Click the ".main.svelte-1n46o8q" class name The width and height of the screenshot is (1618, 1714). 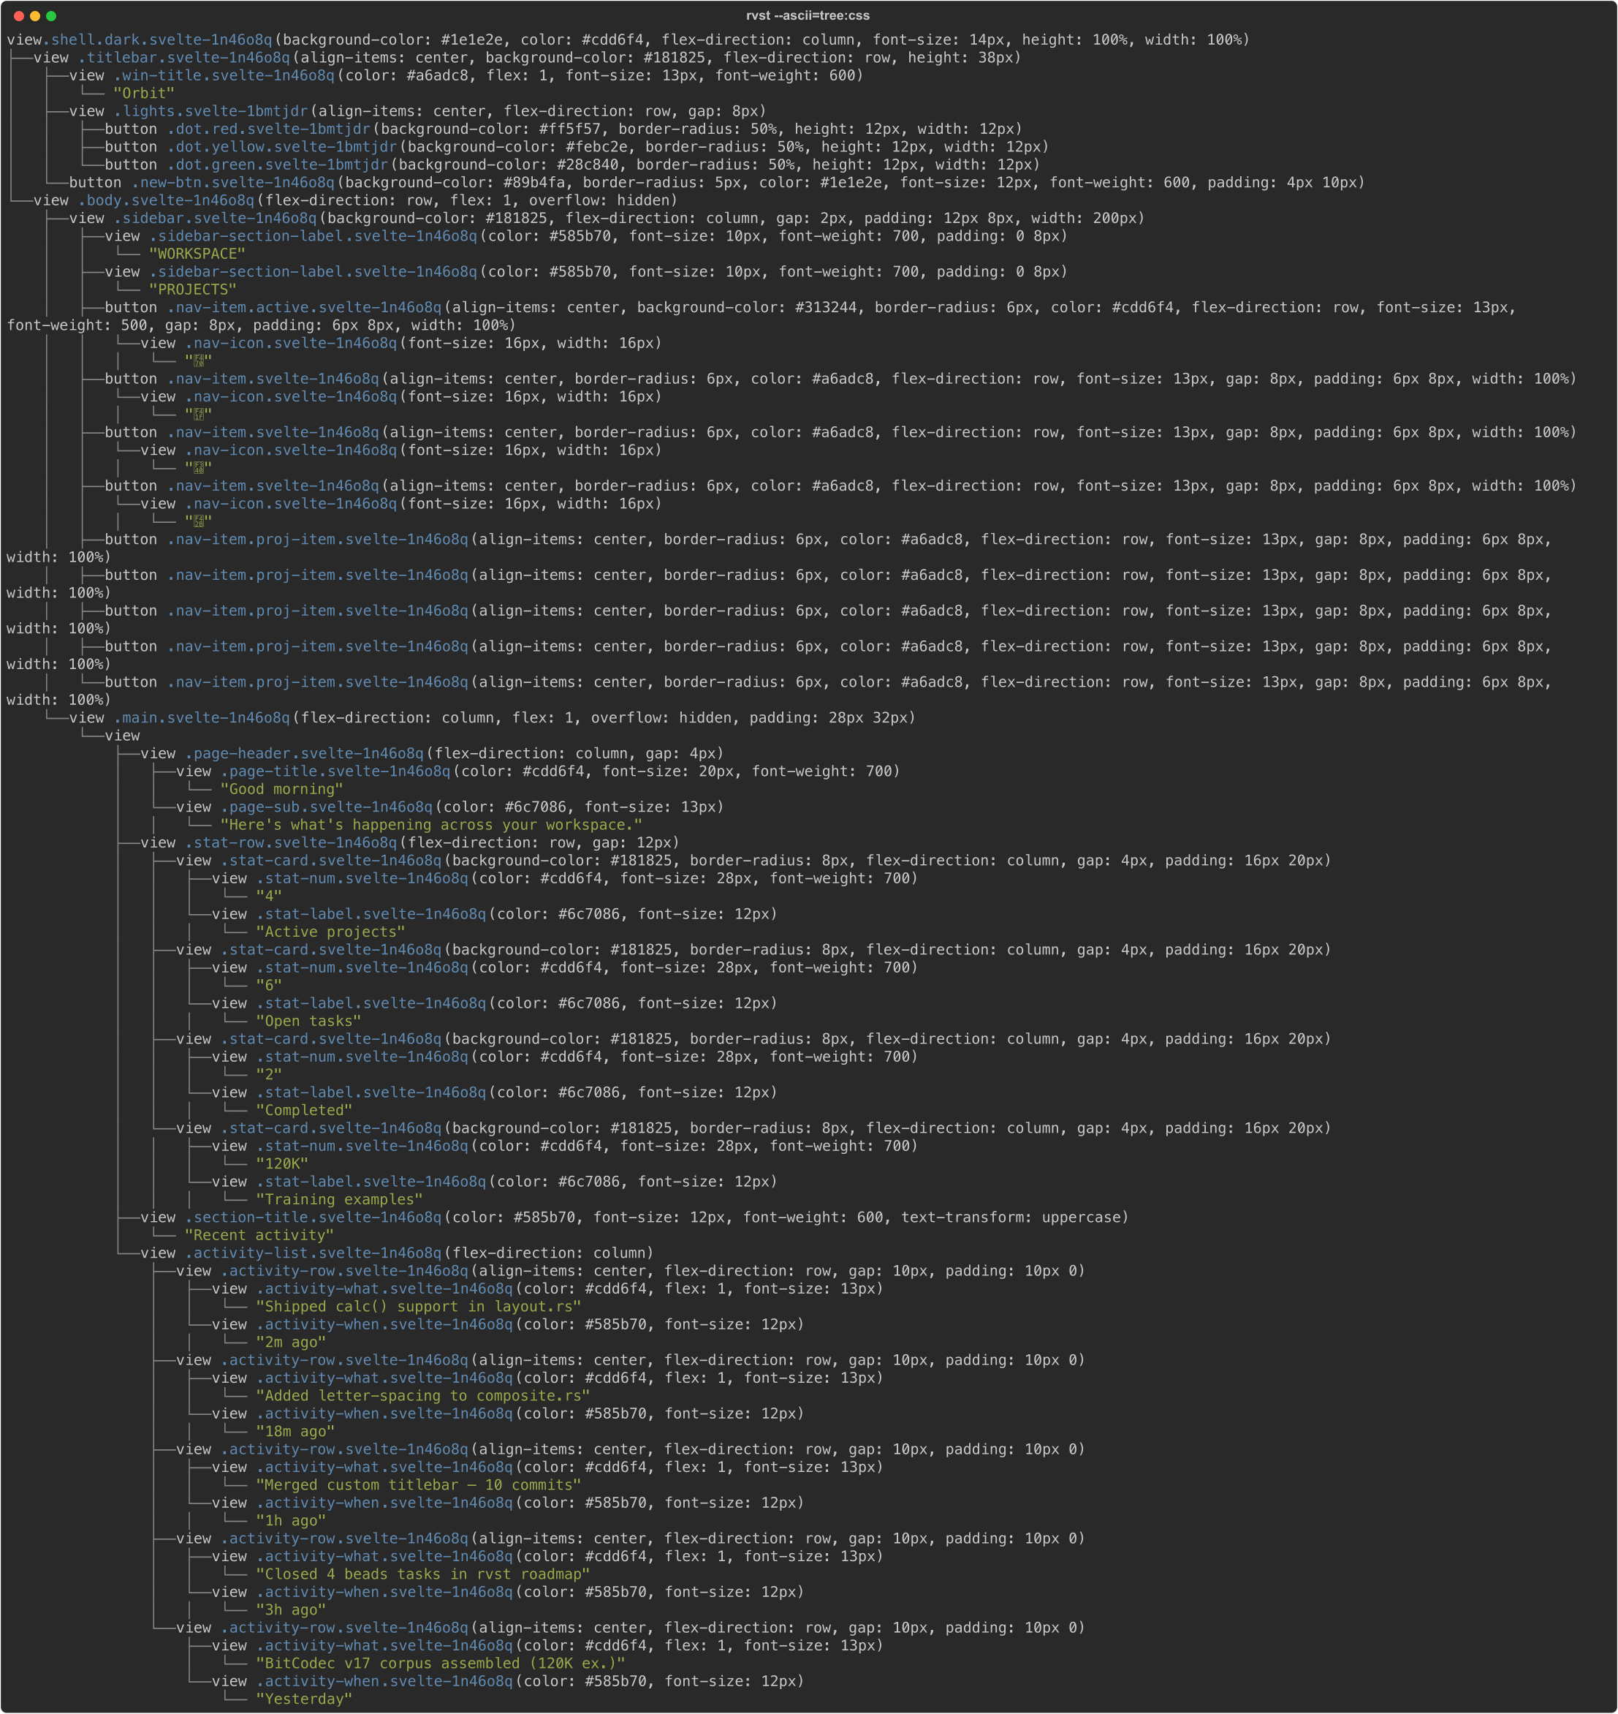point(202,718)
